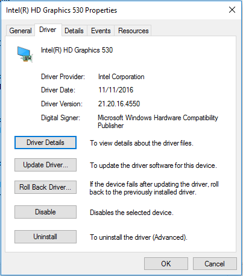Click Microsoft Windows Hardware Compatibility Publisher text
243x276 pixels.
click(158, 121)
